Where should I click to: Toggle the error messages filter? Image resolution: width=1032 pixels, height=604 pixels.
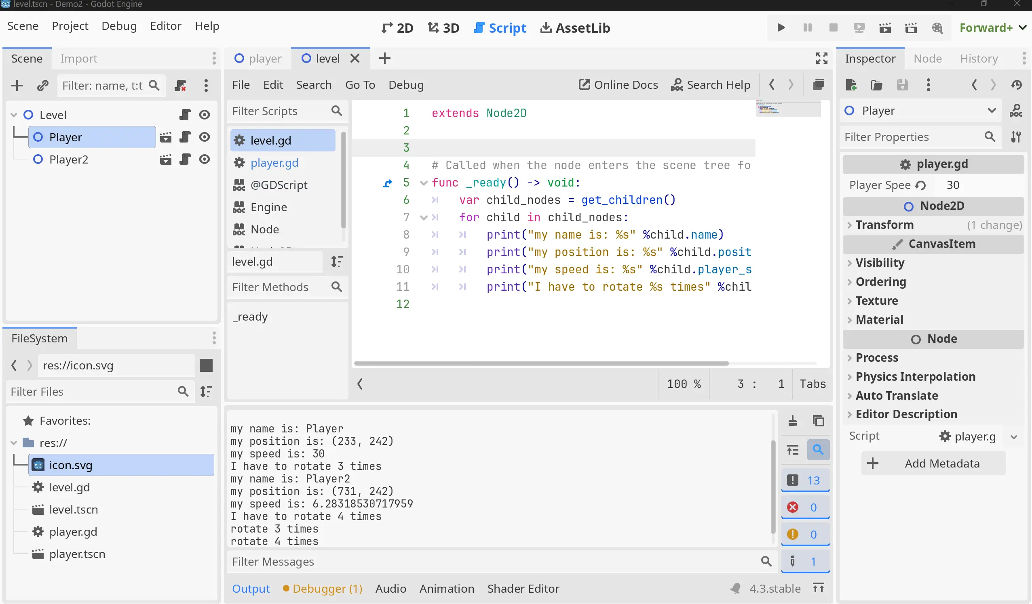coord(805,508)
